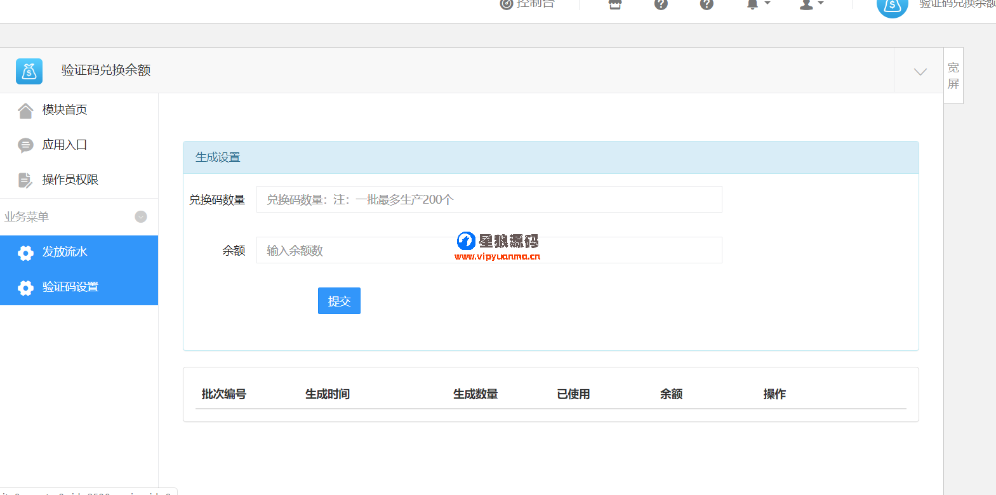Viewport: 996px width, 495px height.
Task: Focus the 余额 amount input field
Action: (x=489, y=250)
